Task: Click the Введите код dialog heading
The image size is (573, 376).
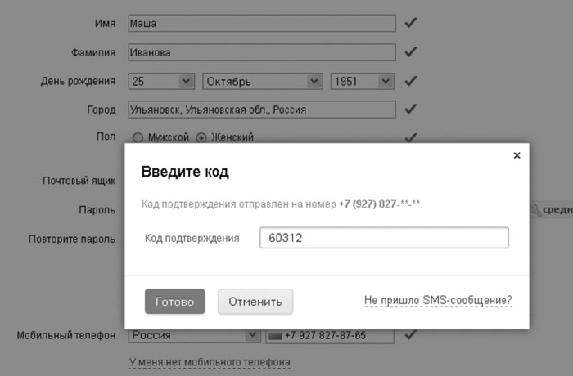Action: click(x=185, y=172)
